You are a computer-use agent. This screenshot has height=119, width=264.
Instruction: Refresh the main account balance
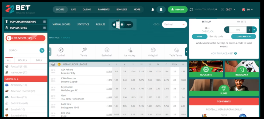(191, 10)
